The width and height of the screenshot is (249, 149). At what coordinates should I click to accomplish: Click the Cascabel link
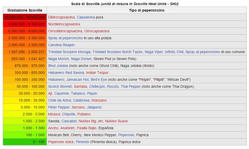(x=69, y=121)
